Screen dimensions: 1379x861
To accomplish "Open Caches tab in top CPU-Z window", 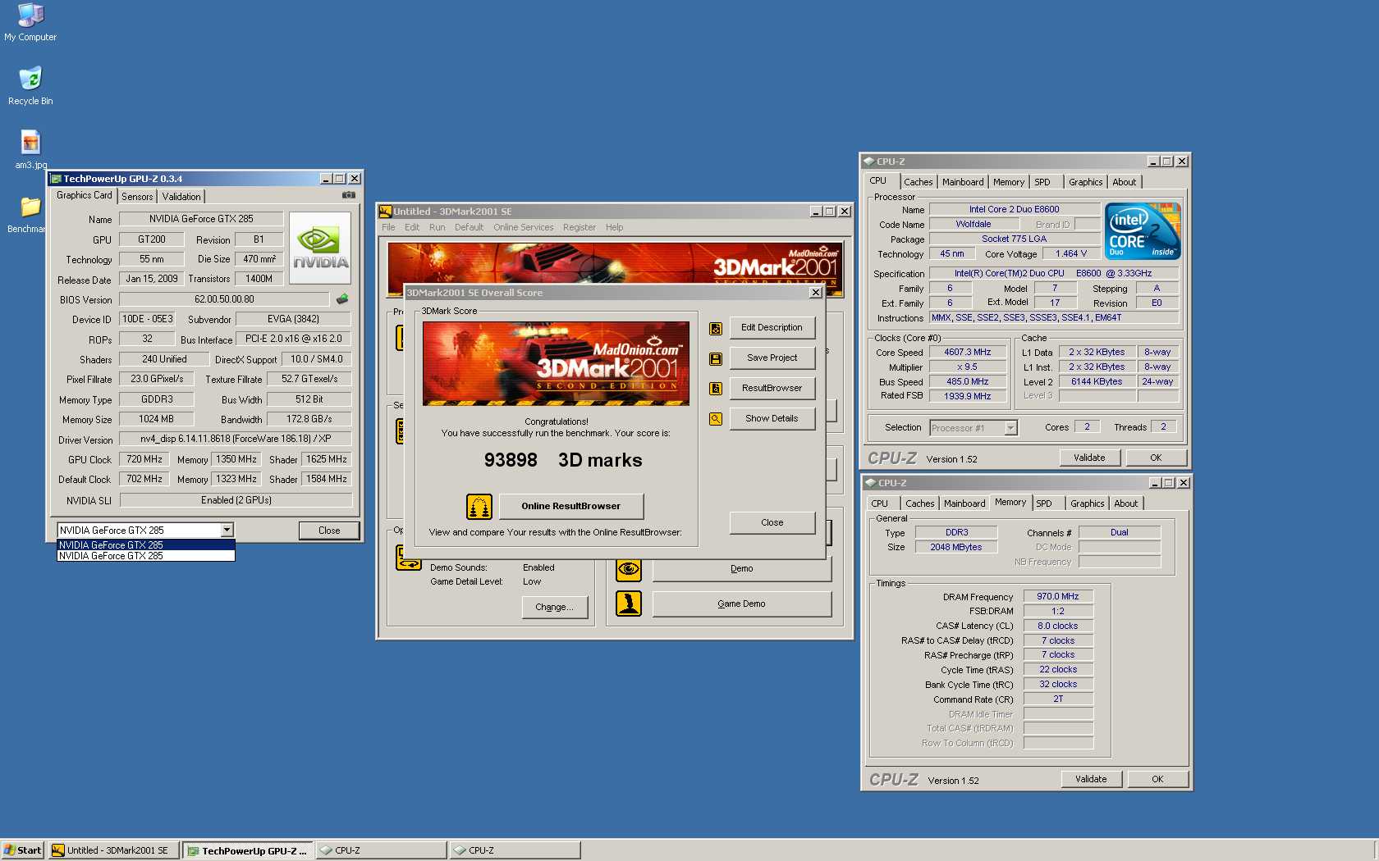I will click(919, 182).
